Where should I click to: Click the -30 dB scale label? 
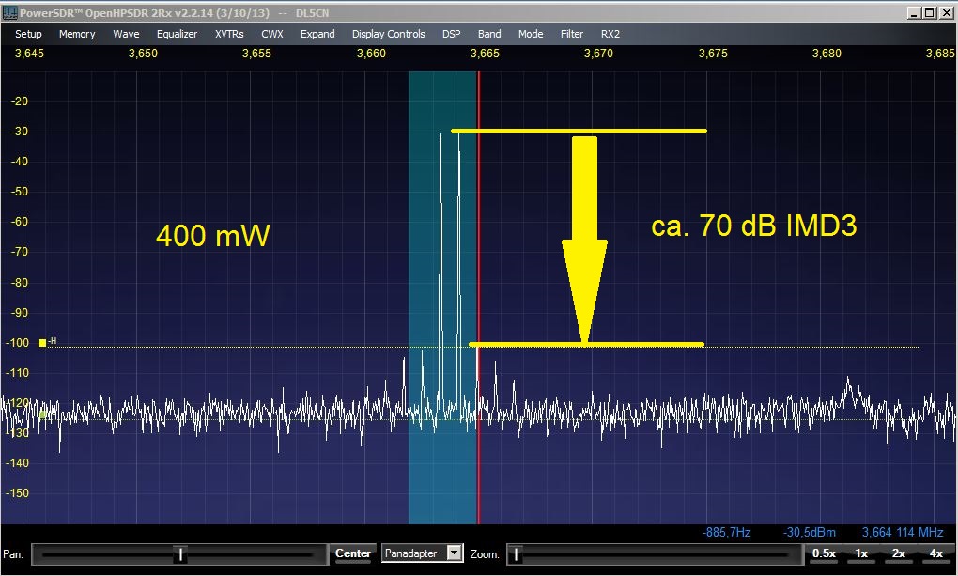[x=20, y=132]
